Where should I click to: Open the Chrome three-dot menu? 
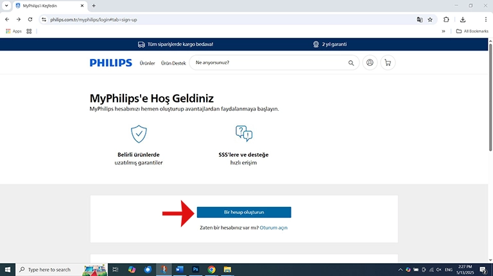(x=486, y=19)
